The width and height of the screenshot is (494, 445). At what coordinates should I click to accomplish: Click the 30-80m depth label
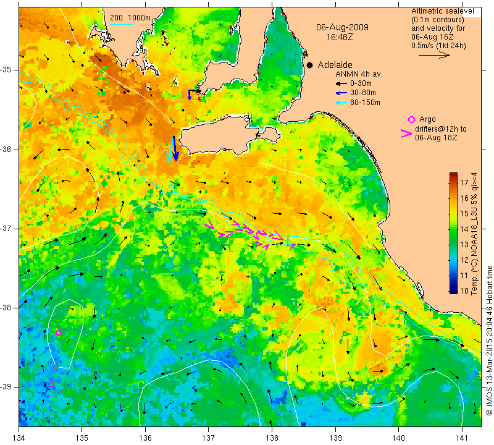tap(363, 93)
